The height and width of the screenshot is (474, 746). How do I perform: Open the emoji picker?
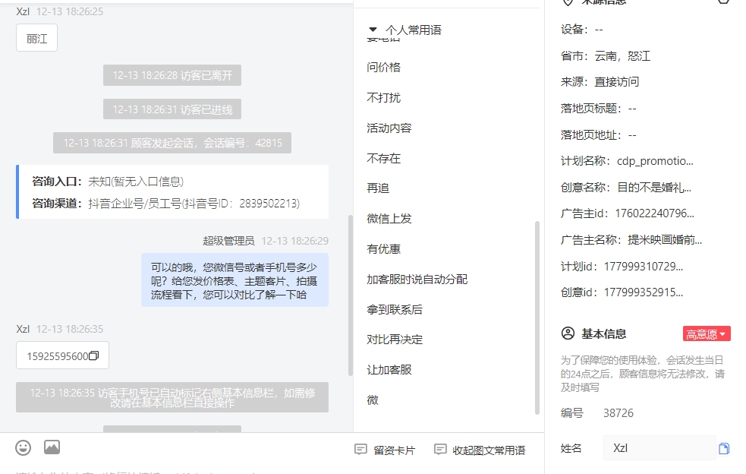click(23, 448)
